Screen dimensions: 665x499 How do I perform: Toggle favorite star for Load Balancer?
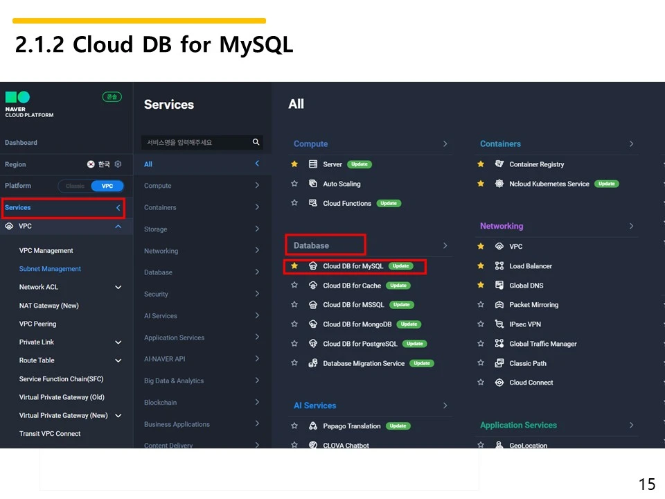point(481,265)
